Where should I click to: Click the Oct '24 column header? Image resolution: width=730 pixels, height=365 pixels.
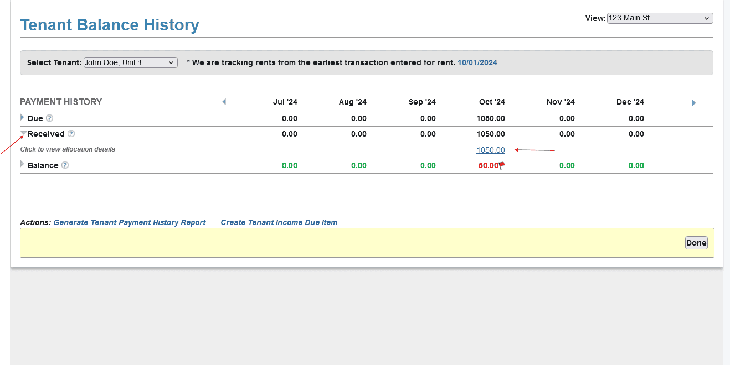coord(492,102)
